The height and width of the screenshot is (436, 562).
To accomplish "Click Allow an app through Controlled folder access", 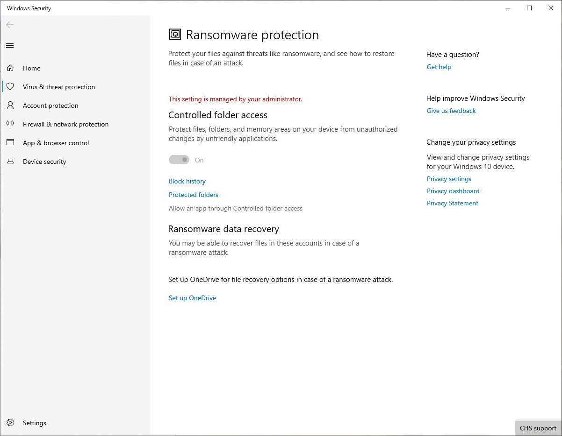I will [236, 208].
